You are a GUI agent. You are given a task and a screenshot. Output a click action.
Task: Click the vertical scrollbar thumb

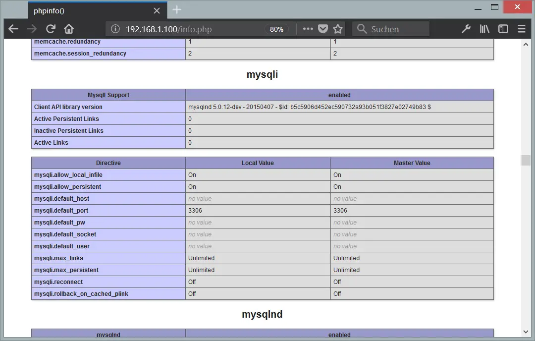(526, 160)
